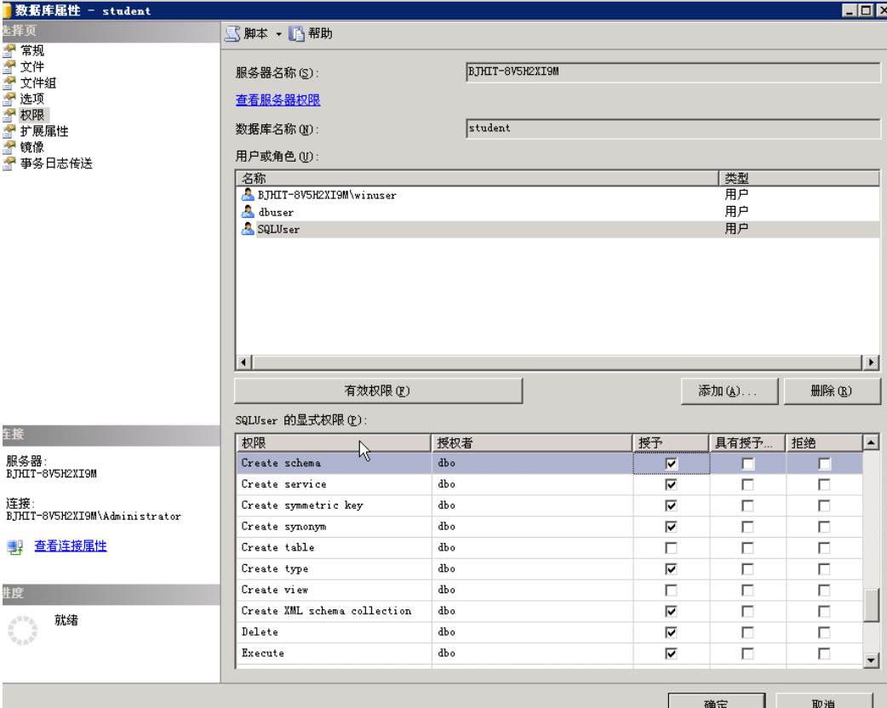Sort by 名称 column header
887x708 pixels.
pyautogui.click(x=478, y=178)
